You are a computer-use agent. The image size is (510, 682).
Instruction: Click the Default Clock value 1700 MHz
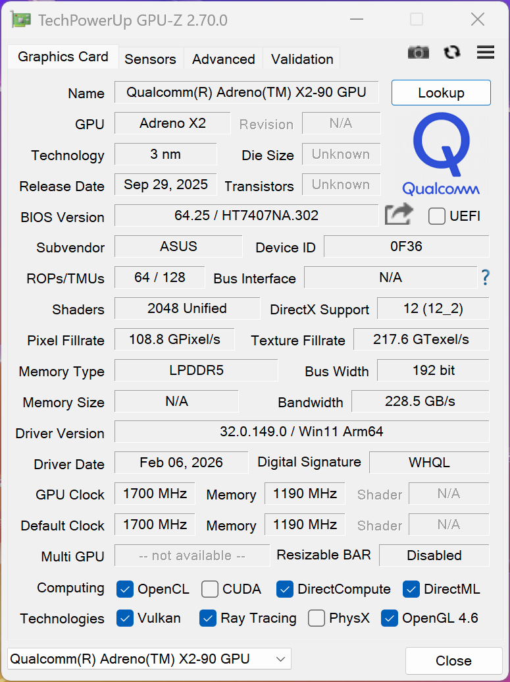pos(155,524)
